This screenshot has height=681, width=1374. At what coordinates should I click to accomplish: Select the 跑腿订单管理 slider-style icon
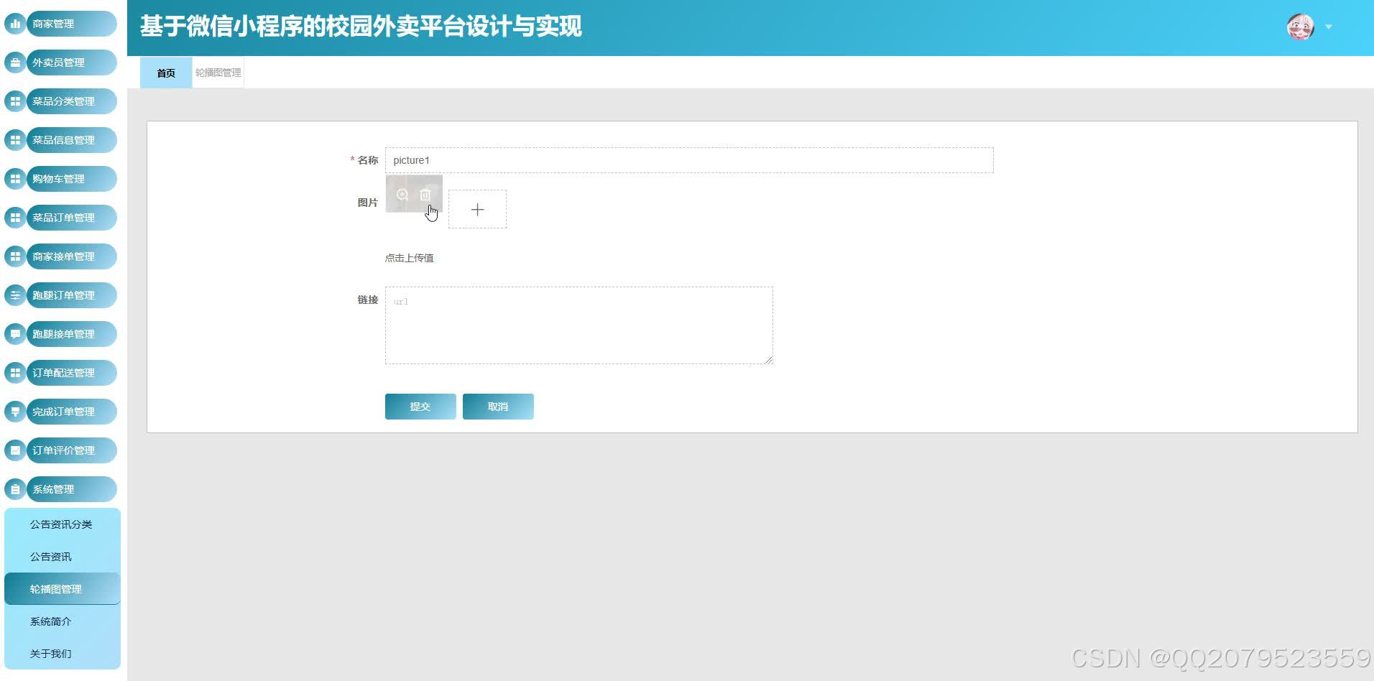pos(14,295)
